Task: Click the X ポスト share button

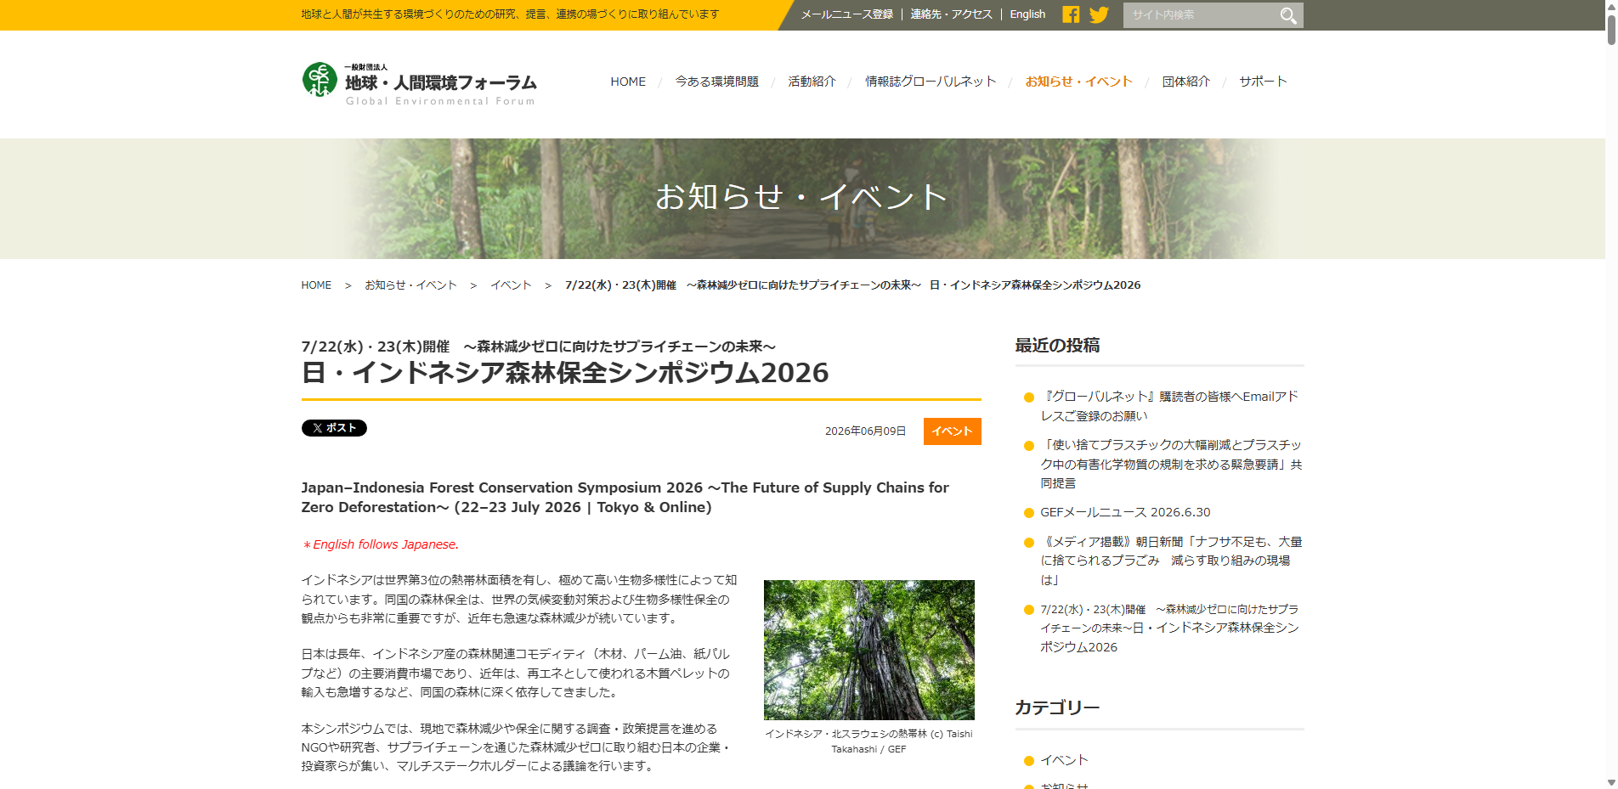Action: point(334,428)
